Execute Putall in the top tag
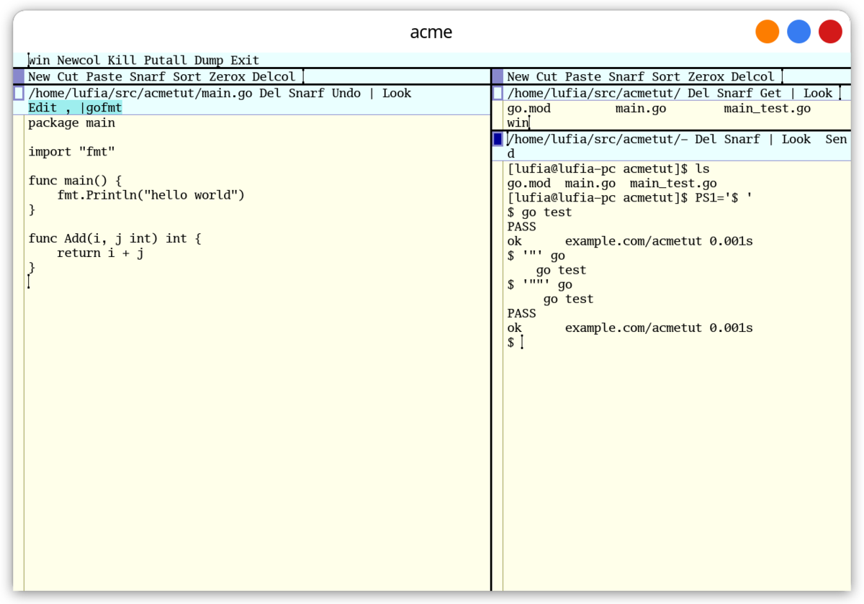 pos(165,60)
